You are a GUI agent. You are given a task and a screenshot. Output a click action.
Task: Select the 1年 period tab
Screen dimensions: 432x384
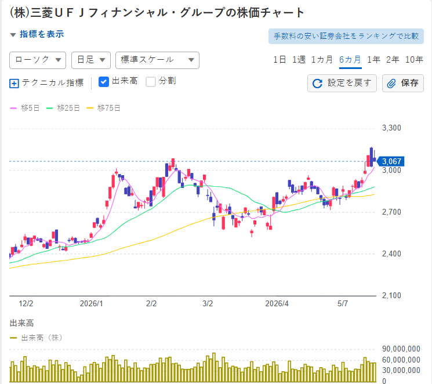point(373,60)
